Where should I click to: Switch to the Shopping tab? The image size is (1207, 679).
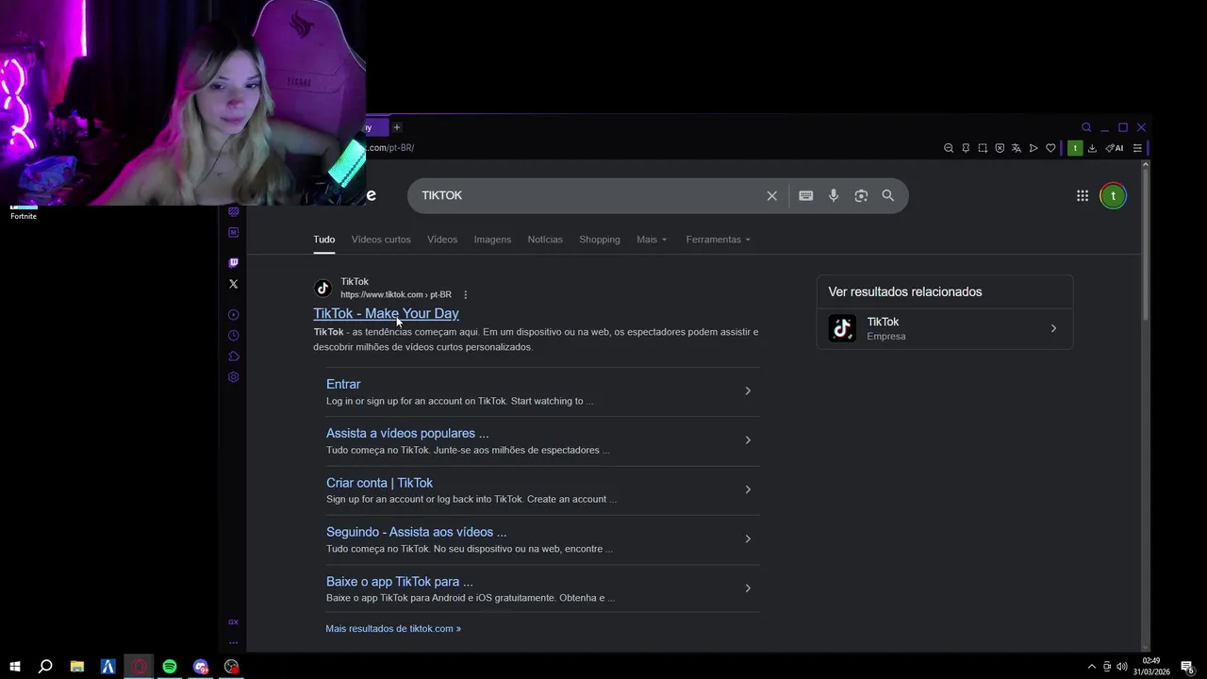click(x=600, y=240)
